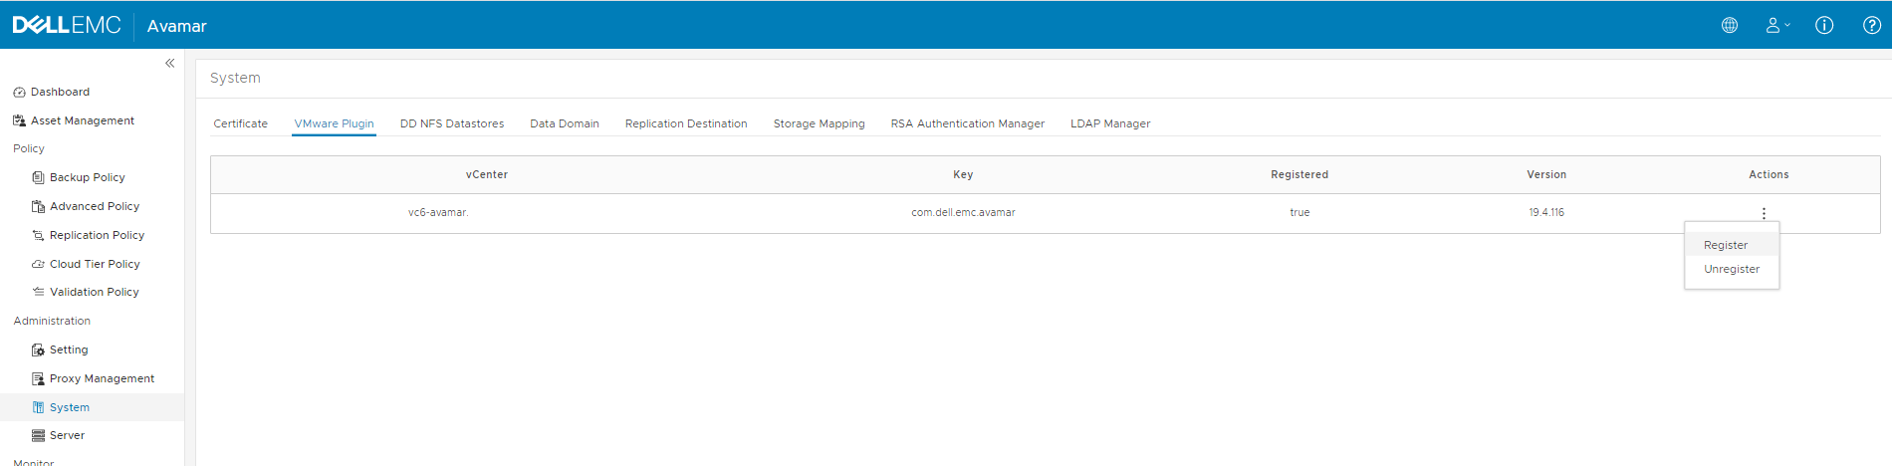
Task: Choose Unregister from the actions menu
Action: pyautogui.click(x=1732, y=269)
